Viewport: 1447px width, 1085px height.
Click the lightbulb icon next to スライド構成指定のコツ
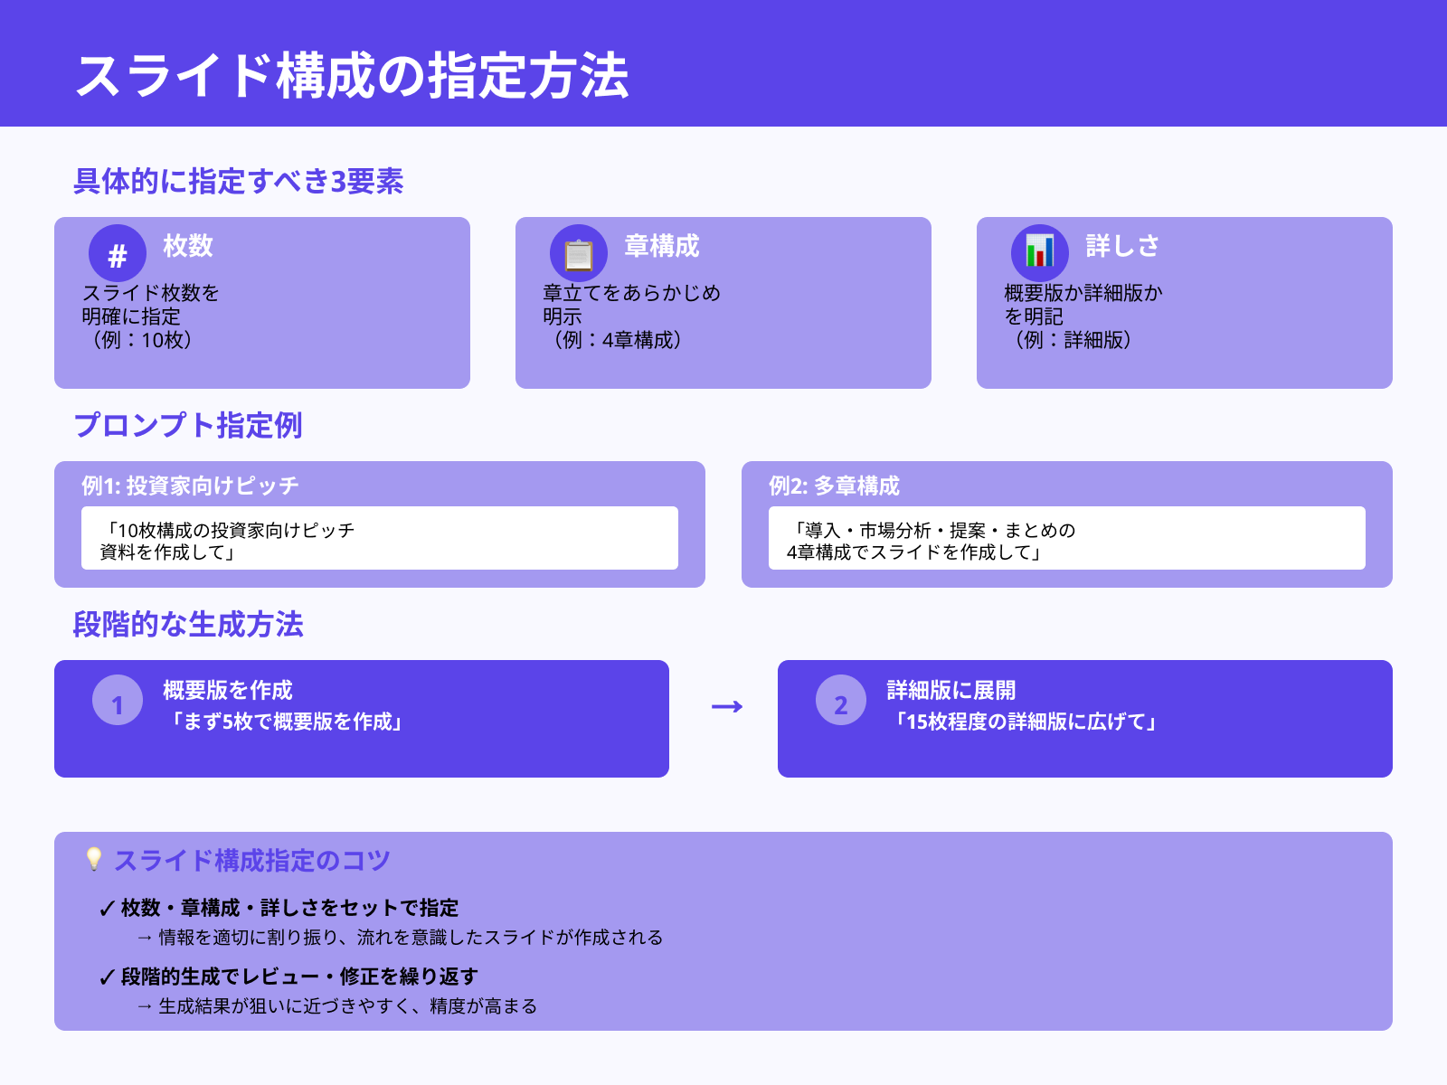95,862
